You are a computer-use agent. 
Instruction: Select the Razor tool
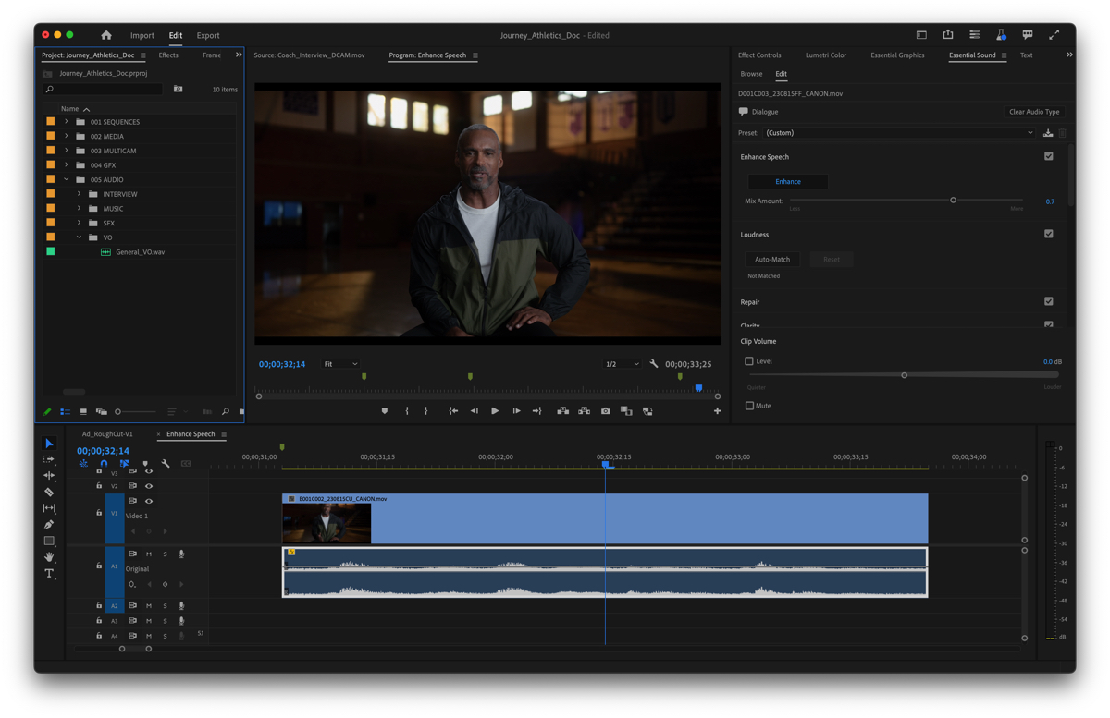(49, 492)
